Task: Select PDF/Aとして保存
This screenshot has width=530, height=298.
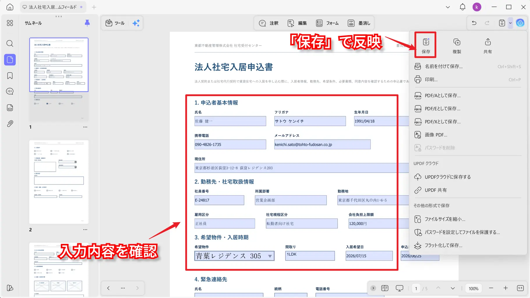Action: tap(467, 95)
